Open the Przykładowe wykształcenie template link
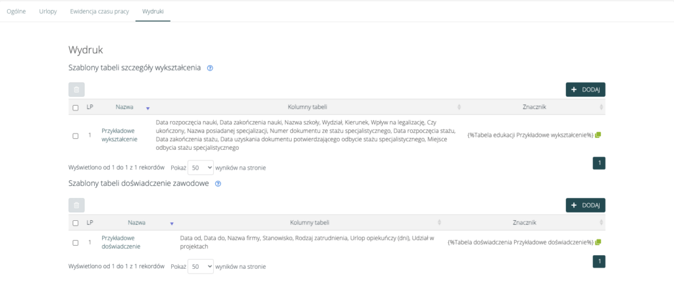This screenshot has width=674, height=307. point(119,135)
